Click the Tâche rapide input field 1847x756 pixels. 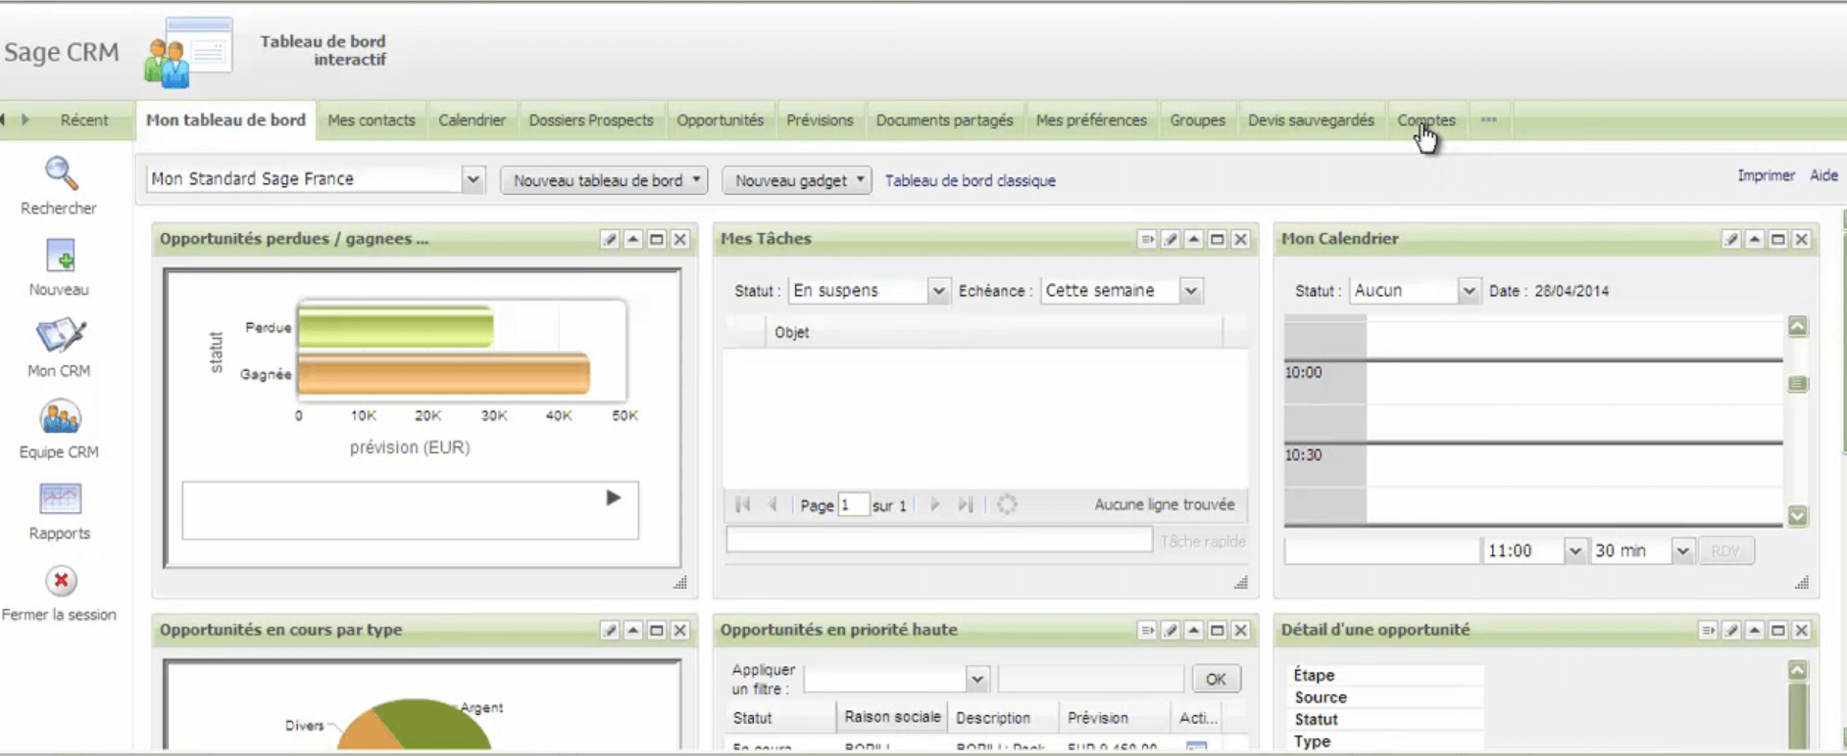[939, 540]
